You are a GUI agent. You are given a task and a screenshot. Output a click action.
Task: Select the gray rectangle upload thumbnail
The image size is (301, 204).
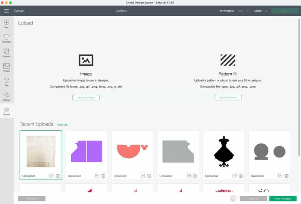click(178, 151)
